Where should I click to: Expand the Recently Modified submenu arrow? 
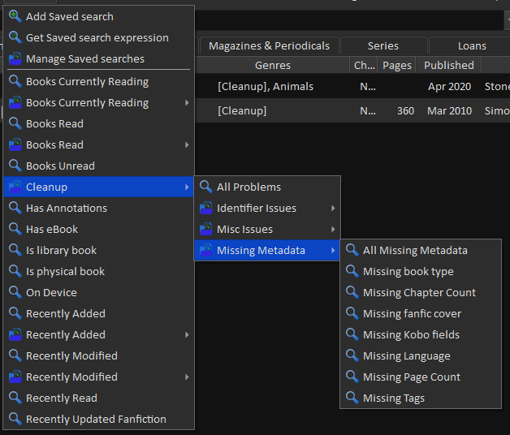point(187,377)
